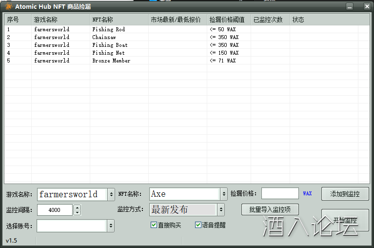Viewport: 374px width, 248px height.
Task: Sort by the 已监控次数 column header
Action: pos(270,20)
